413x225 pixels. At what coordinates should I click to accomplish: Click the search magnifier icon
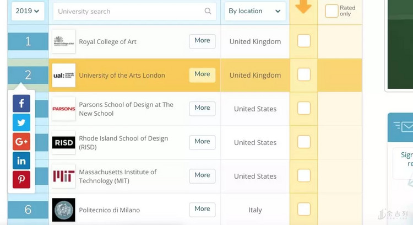pos(208,11)
